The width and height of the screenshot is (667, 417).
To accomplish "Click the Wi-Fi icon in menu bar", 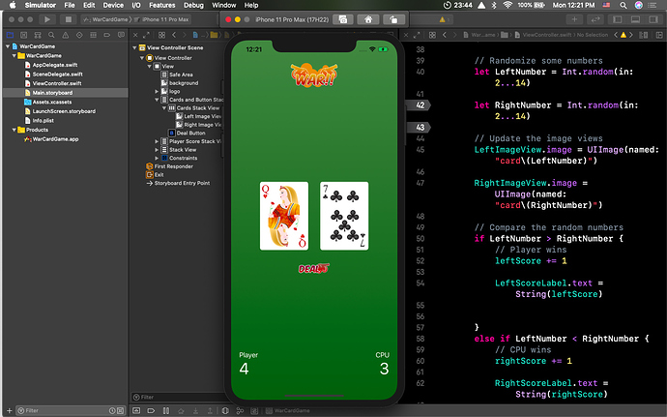I will tap(507, 5).
